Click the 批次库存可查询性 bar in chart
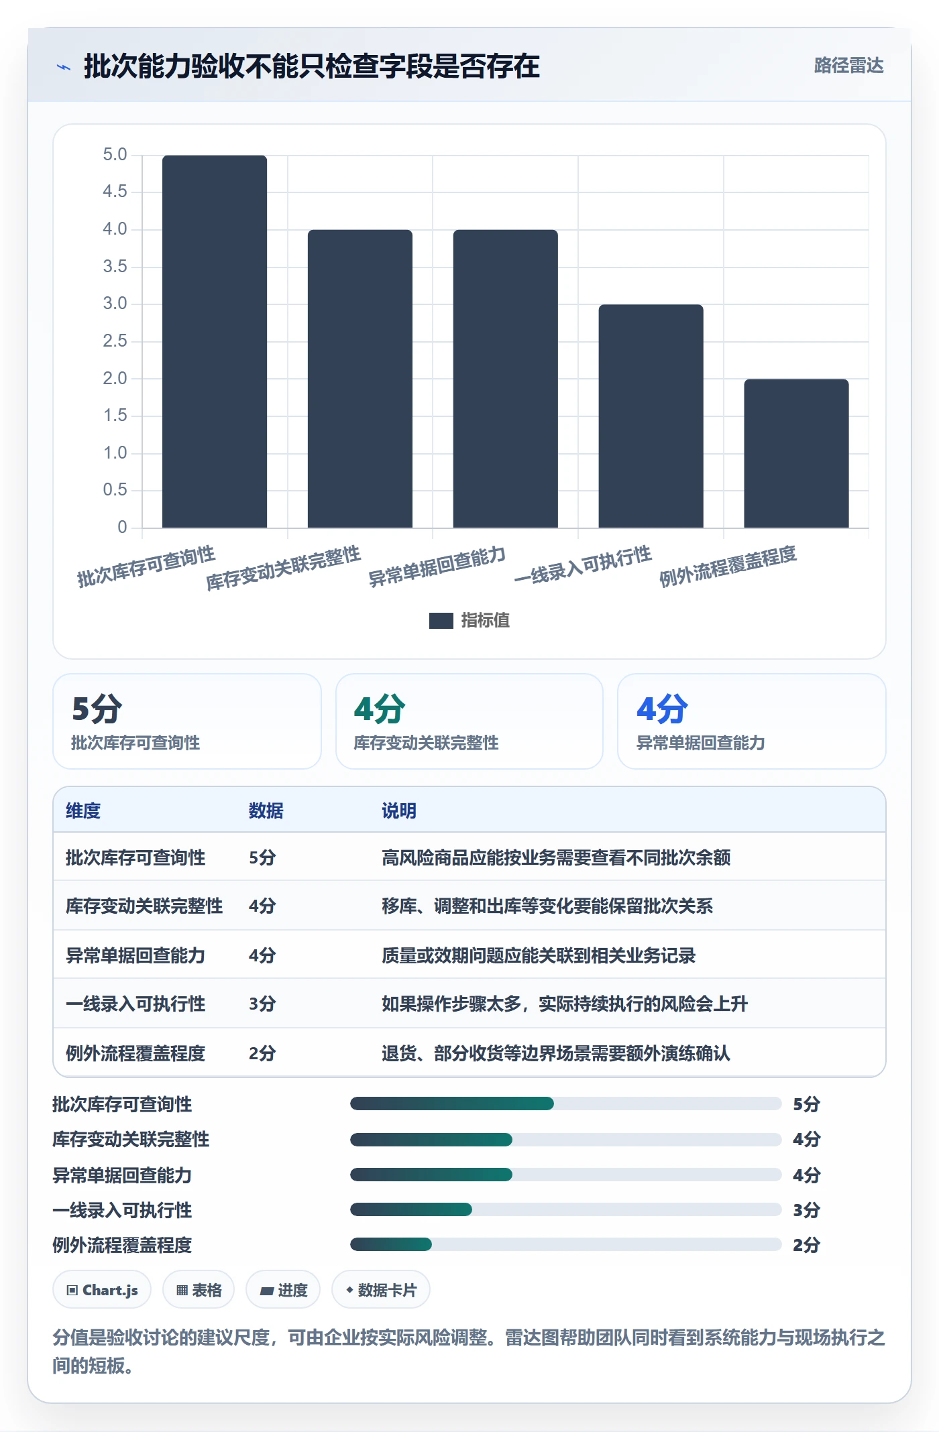This screenshot has width=939, height=1432. 215,341
